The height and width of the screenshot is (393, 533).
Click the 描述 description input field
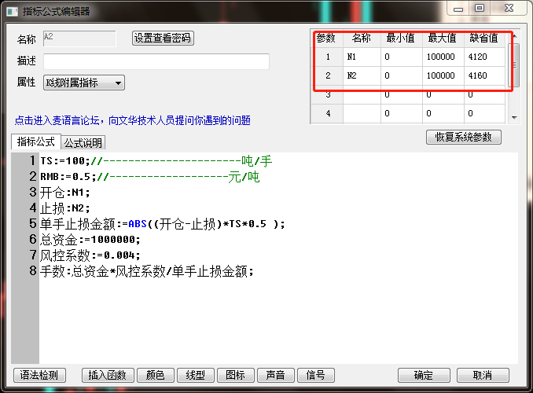click(156, 61)
